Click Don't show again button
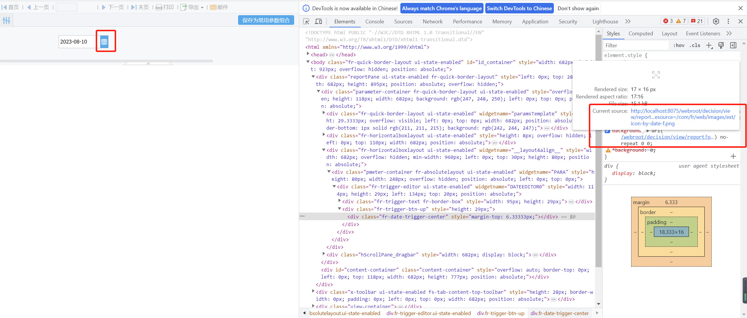The image size is (747, 318). click(578, 8)
